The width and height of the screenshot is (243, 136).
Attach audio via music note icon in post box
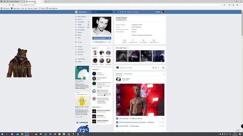point(158,68)
